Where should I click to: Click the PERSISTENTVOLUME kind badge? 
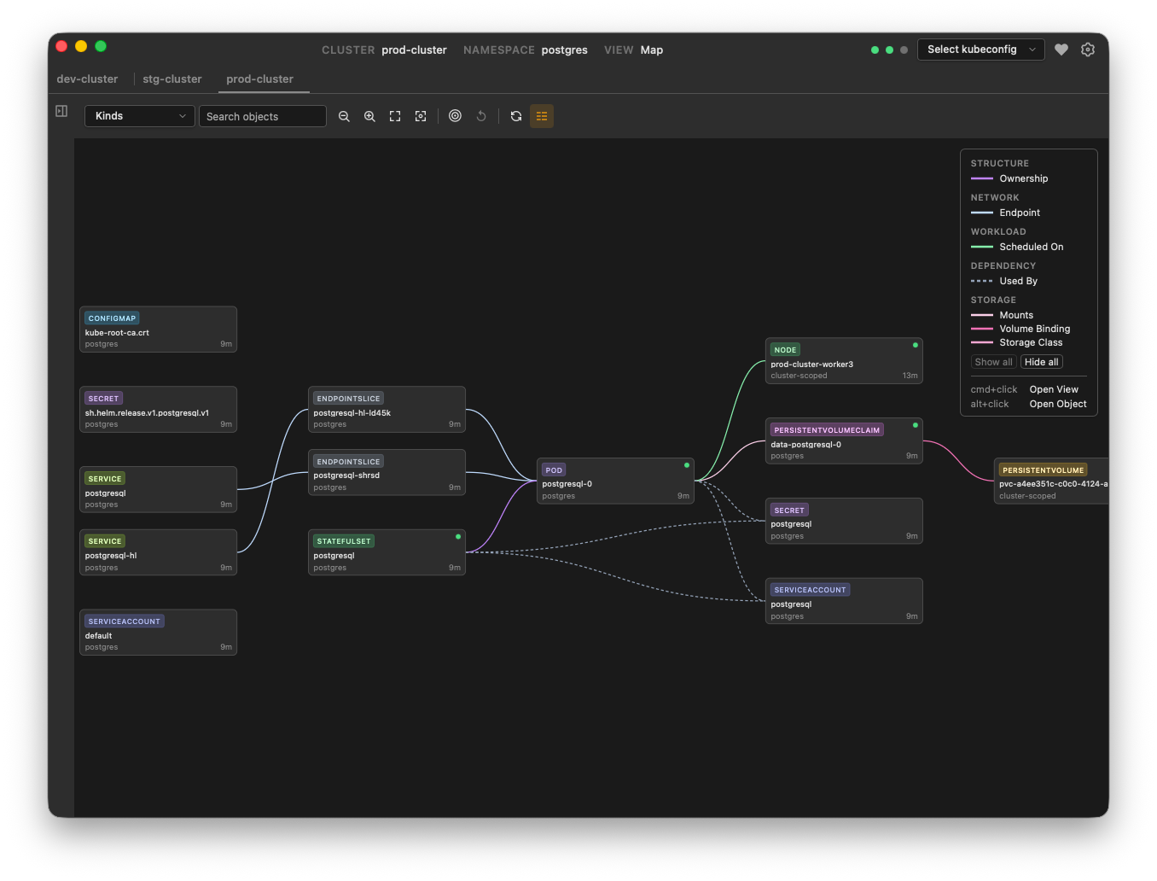click(1043, 470)
